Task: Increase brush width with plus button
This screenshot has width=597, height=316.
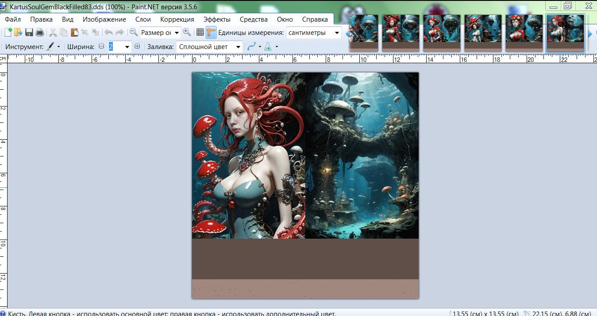Action: 137,46
